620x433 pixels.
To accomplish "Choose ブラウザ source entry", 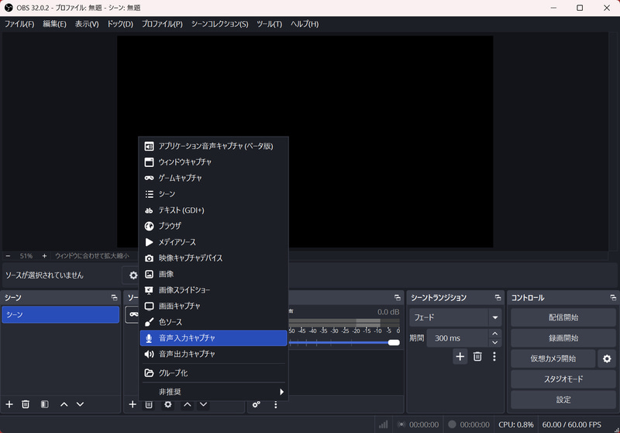I will [214, 226].
